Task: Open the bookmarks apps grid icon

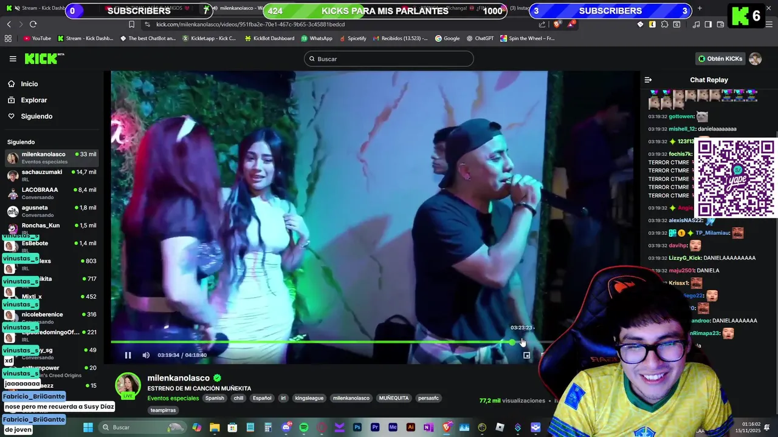Action: (8, 38)
